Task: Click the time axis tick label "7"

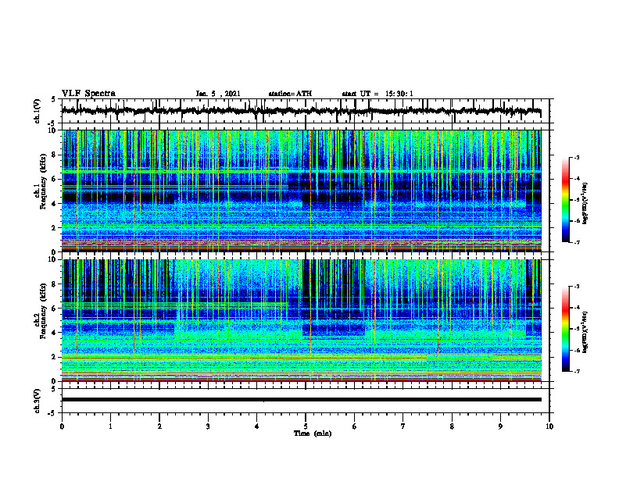Action: pos(403,426)
